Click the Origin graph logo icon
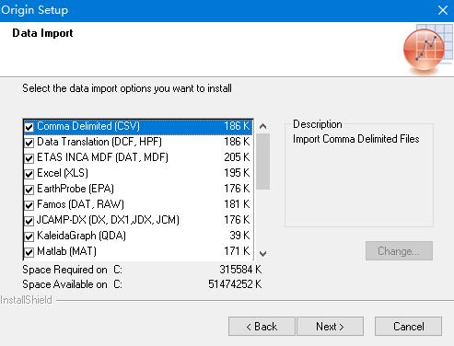 pos(428,49)
